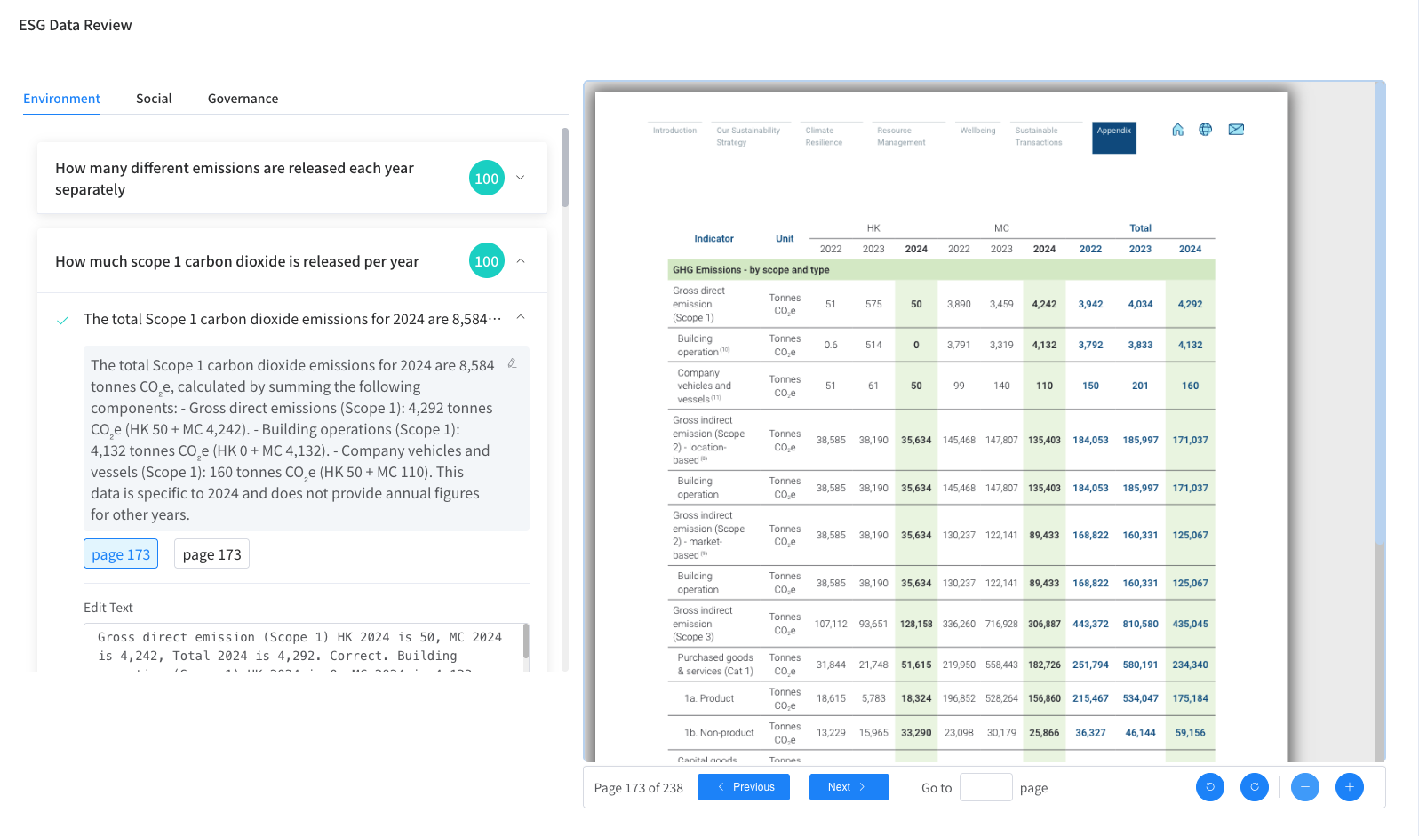Click the pencil edit icon on answer
The height and width of the screenshot is (836, 1419).
point(512,363)
